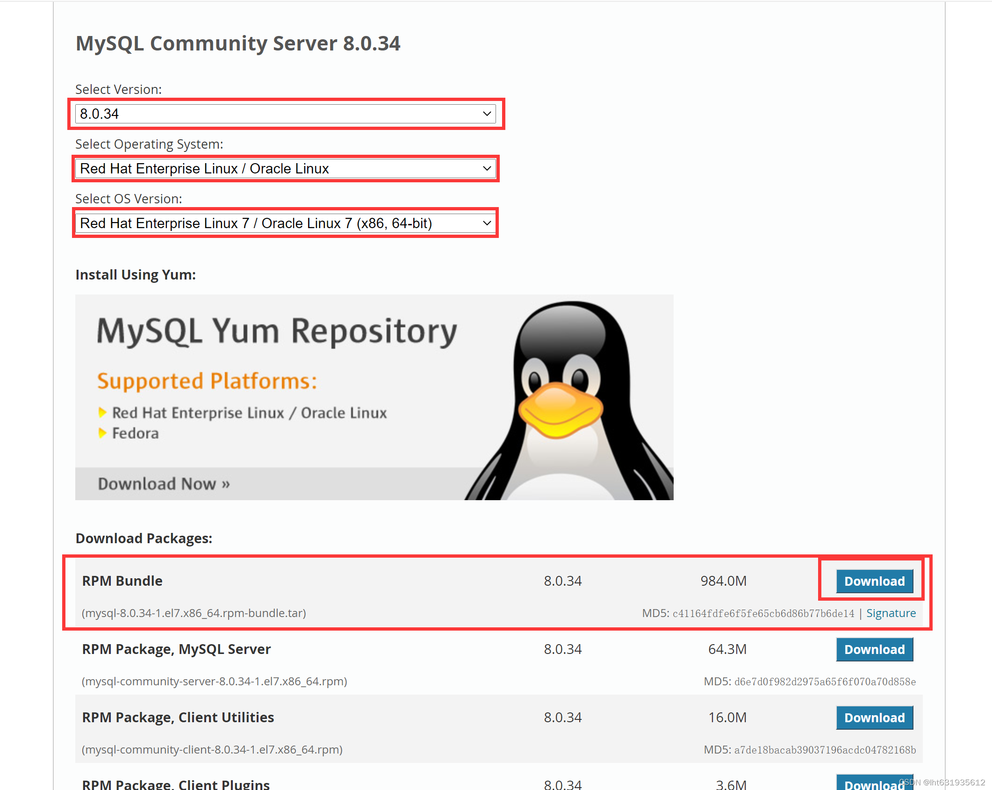The height and width of the screenshot is (790, 992).
Task: Click the chevron arrow of the version selector
Action: (x=487, y=114)
